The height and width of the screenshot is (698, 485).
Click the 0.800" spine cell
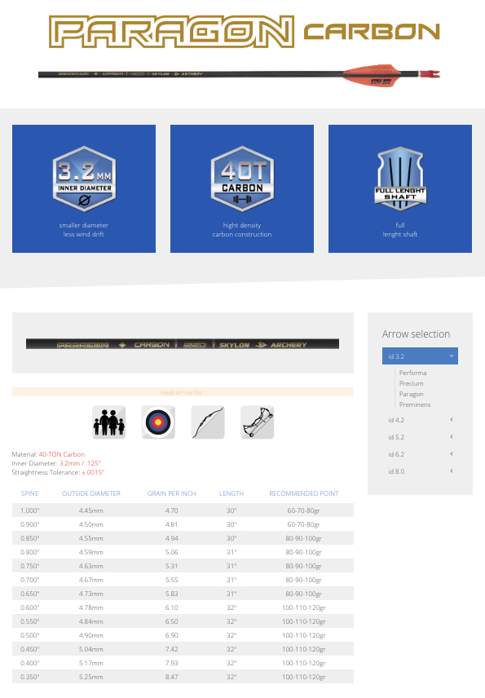tap(30, 552)
